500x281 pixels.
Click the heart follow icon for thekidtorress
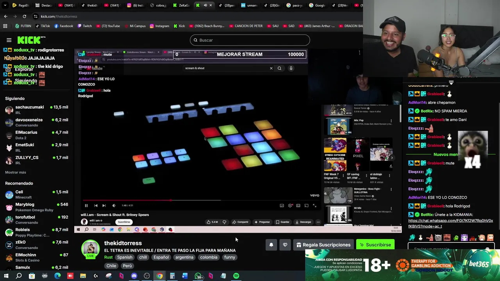(285, 245)
